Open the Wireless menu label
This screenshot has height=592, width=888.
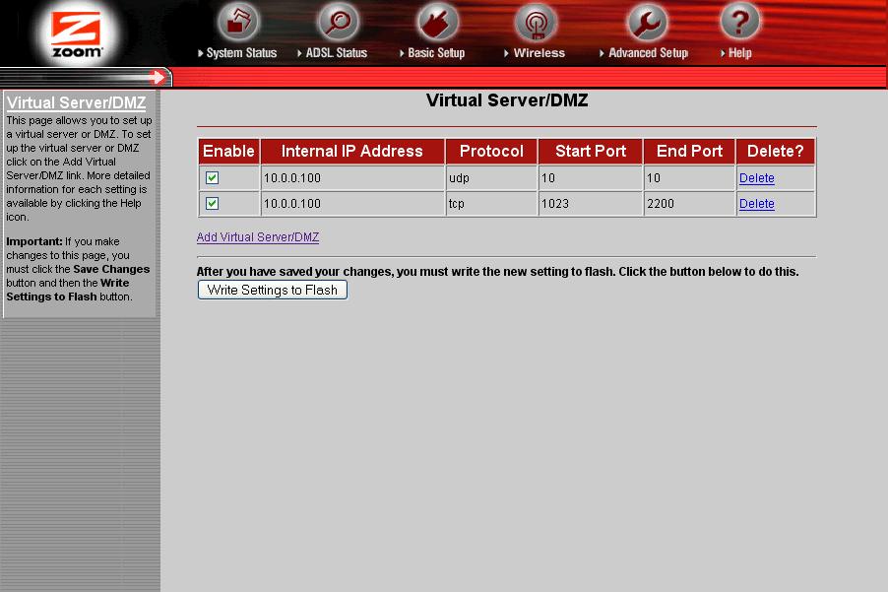(x=539, y=52)
